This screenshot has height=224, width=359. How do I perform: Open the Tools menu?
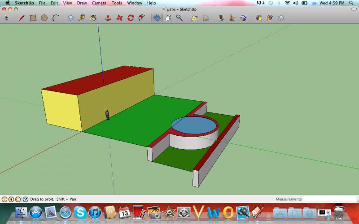117,3
